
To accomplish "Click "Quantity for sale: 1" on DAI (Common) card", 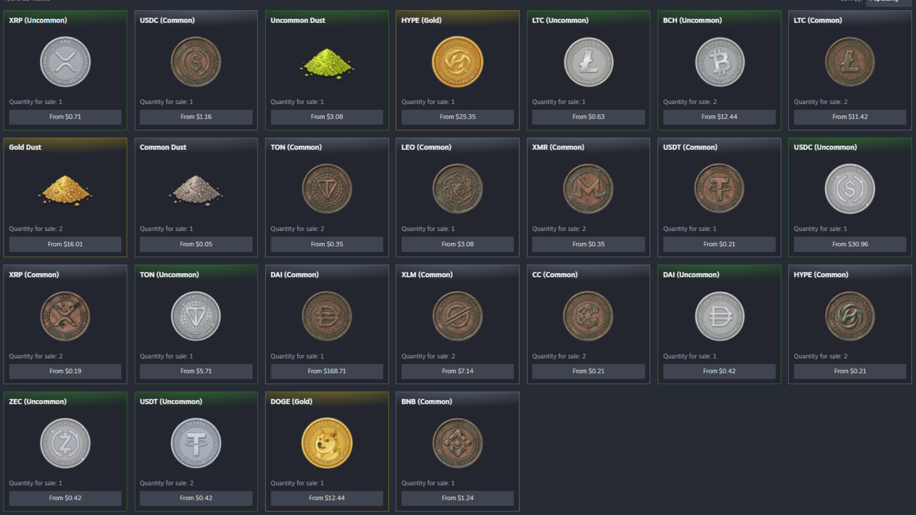I will tap(297, 356).
